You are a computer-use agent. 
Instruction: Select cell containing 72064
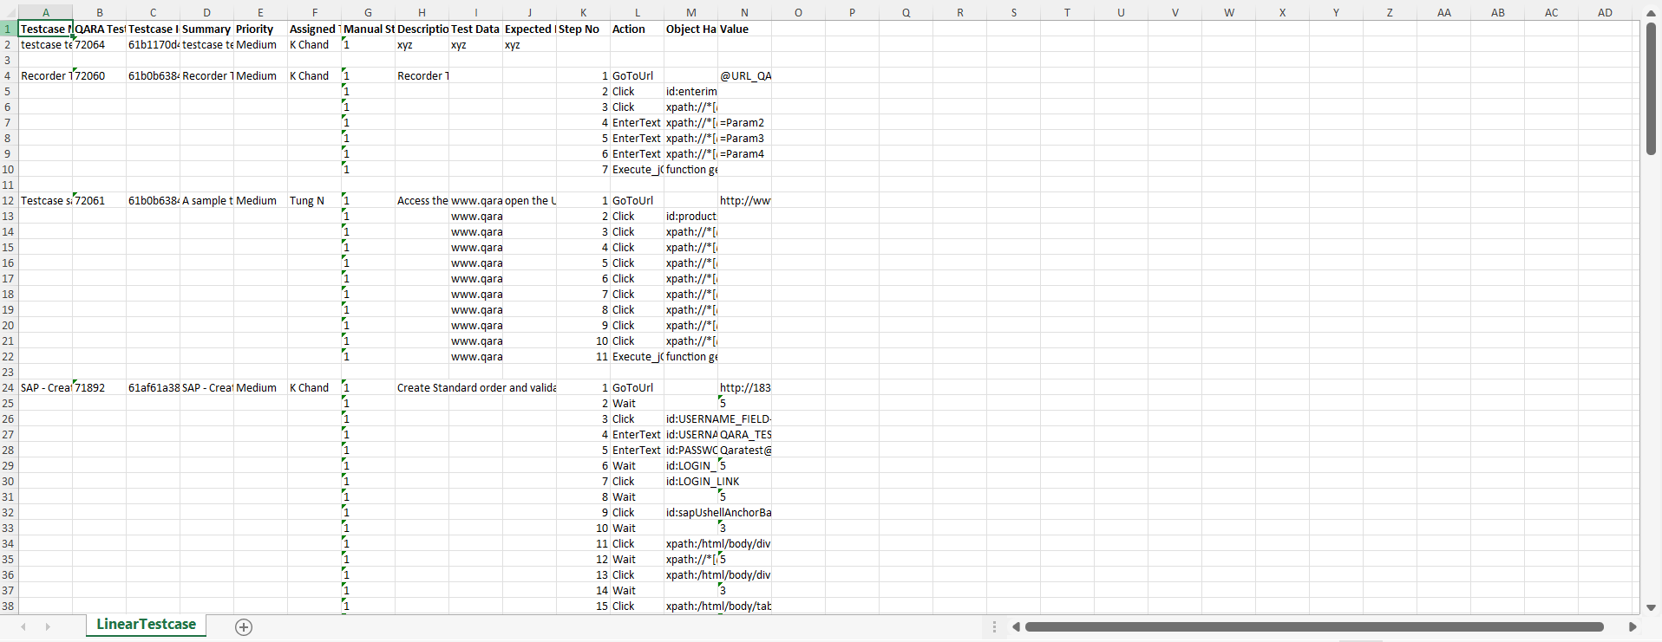pyautogui.click(x=100, y=44)
